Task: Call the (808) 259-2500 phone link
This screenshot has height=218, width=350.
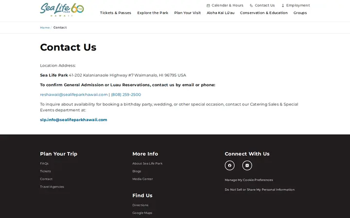Action: pos(126,94)
